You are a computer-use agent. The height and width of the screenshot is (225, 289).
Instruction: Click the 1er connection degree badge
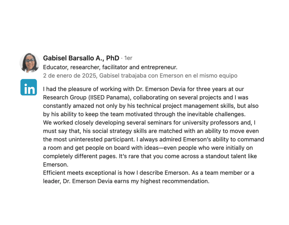[128, 58]
